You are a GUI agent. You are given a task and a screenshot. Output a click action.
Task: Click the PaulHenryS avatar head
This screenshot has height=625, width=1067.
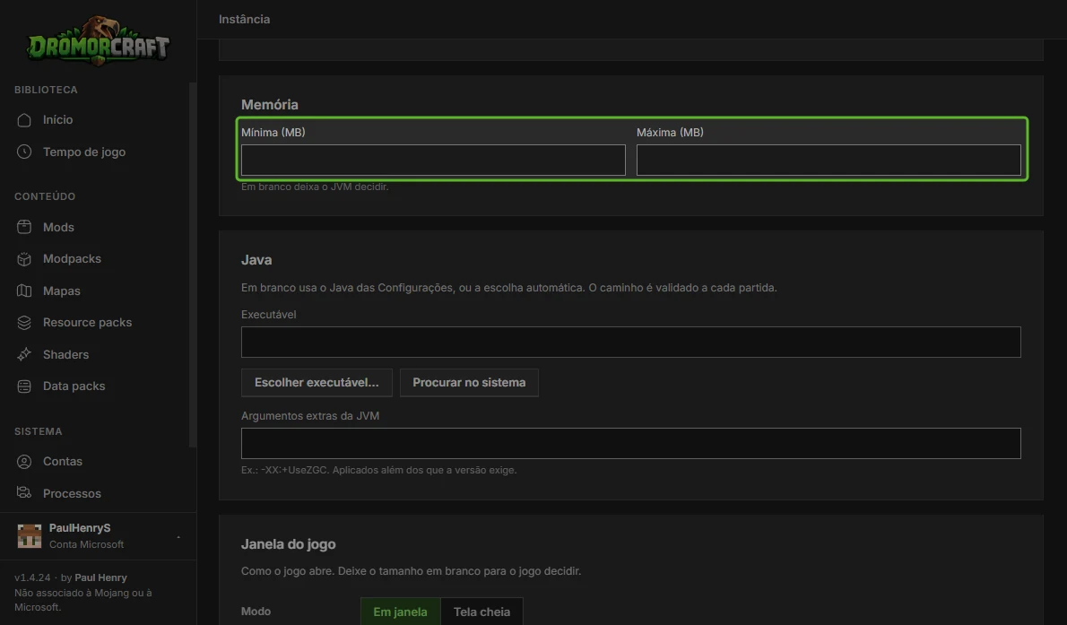(30, 536)
